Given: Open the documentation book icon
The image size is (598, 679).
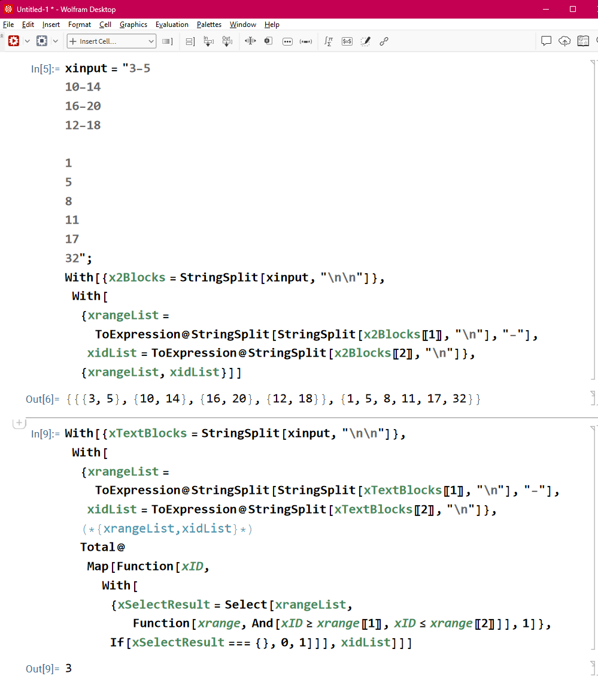Looking at the screenshot, I should click(x=583, y=41).
